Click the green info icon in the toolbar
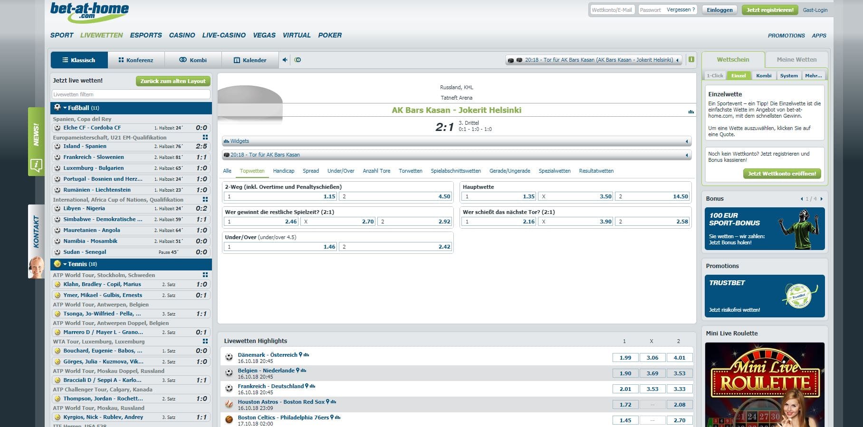Image resolution: width=863 pixels, height=427 pixels. [691, 60]
